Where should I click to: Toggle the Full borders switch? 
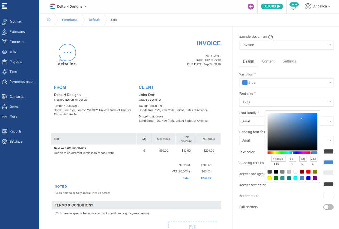328,207
